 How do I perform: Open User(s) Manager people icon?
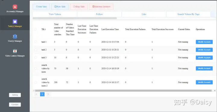pos(15,36)
